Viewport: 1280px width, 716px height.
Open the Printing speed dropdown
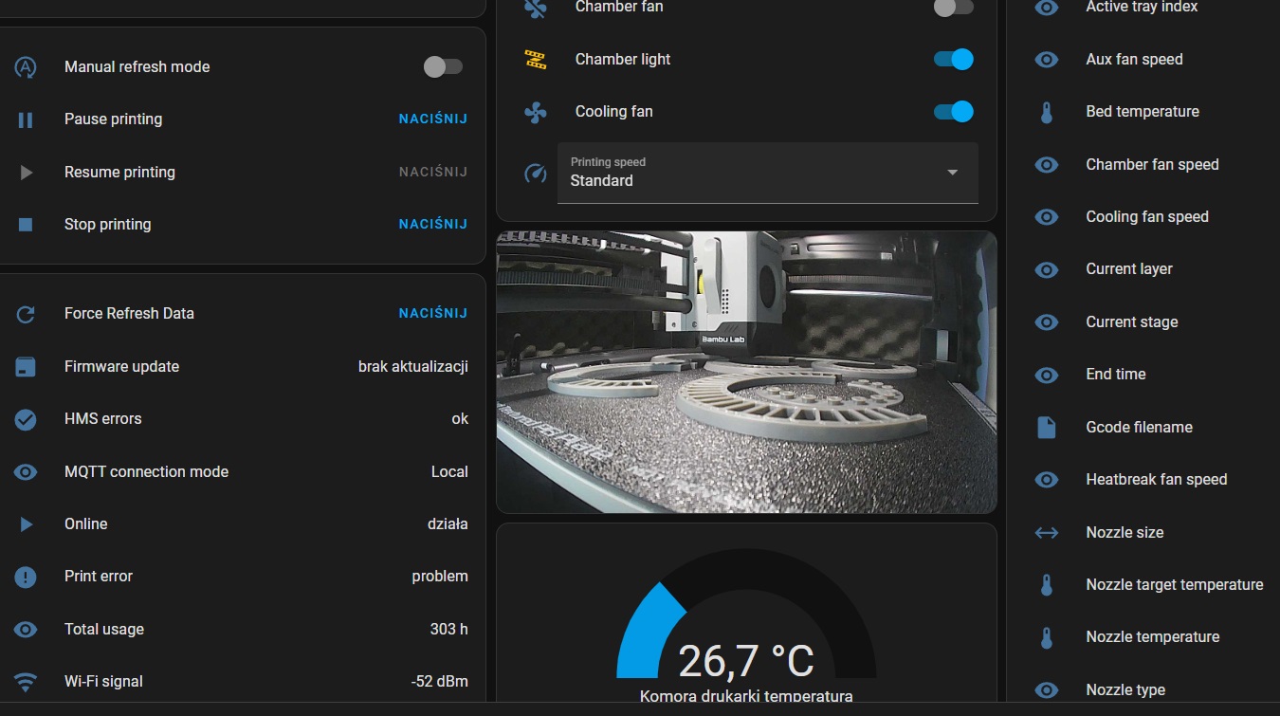tap(749, 173)
